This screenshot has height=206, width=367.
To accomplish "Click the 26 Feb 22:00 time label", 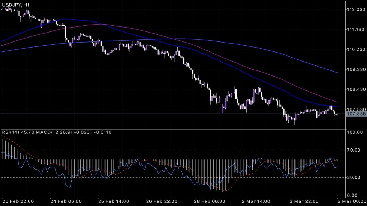I will (x=163, y=201).
